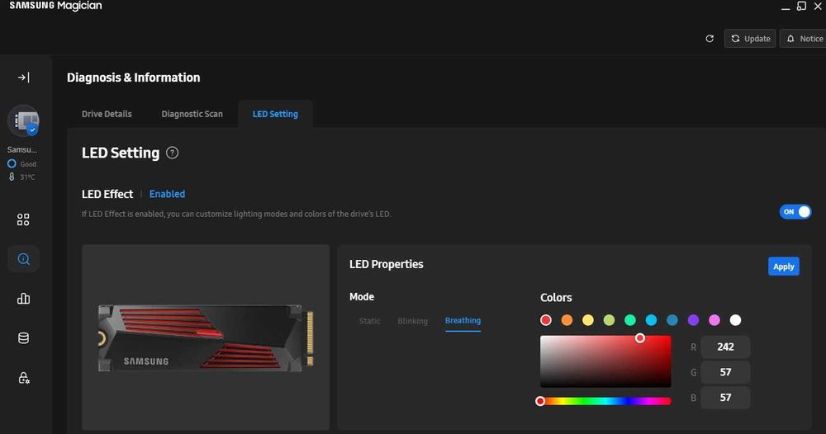The height and width of the screenshot is (434, 826).
Task: Open the performance bar chart icon in sidebar
Action: pyautogui.click(x=24, y=299)
